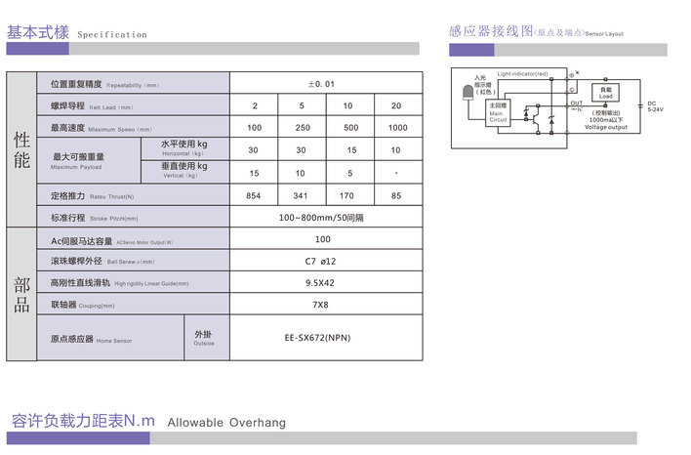Image resolution: width=691 pixels, height=455 pixels.
Task: Select the "7X8" coupling value
Action: pyautogui.click(x=320, y=305)
